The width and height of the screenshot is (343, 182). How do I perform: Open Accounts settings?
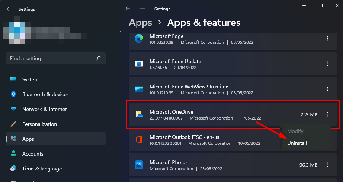click(56, 154)
